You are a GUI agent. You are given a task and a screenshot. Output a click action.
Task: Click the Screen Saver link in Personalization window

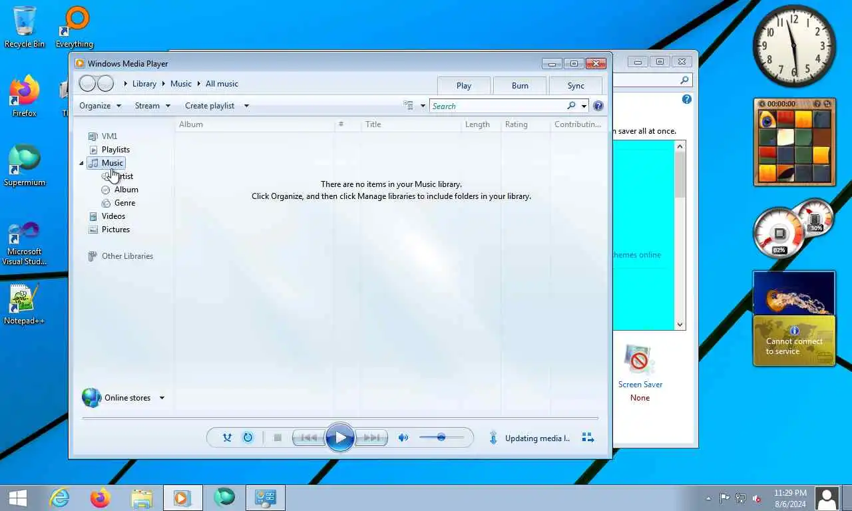[x=640, y=385]
